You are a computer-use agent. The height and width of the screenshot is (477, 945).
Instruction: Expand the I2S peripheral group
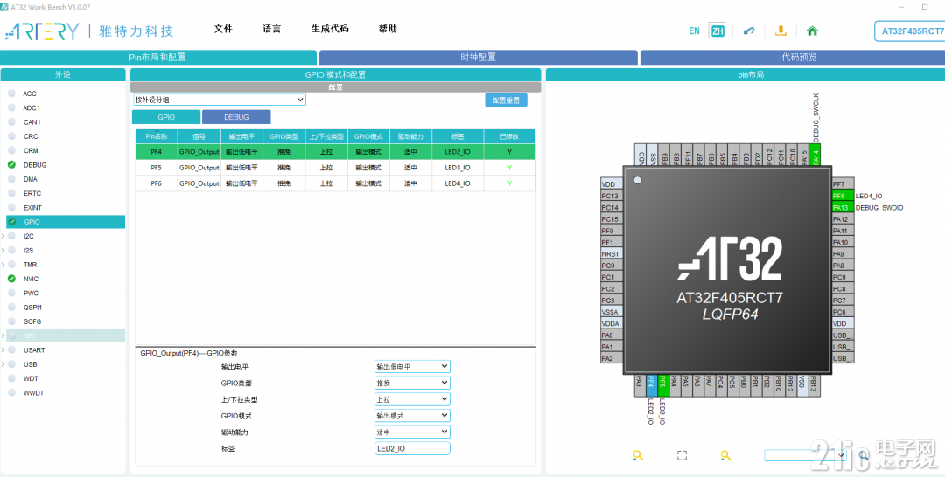click(3, 250)
